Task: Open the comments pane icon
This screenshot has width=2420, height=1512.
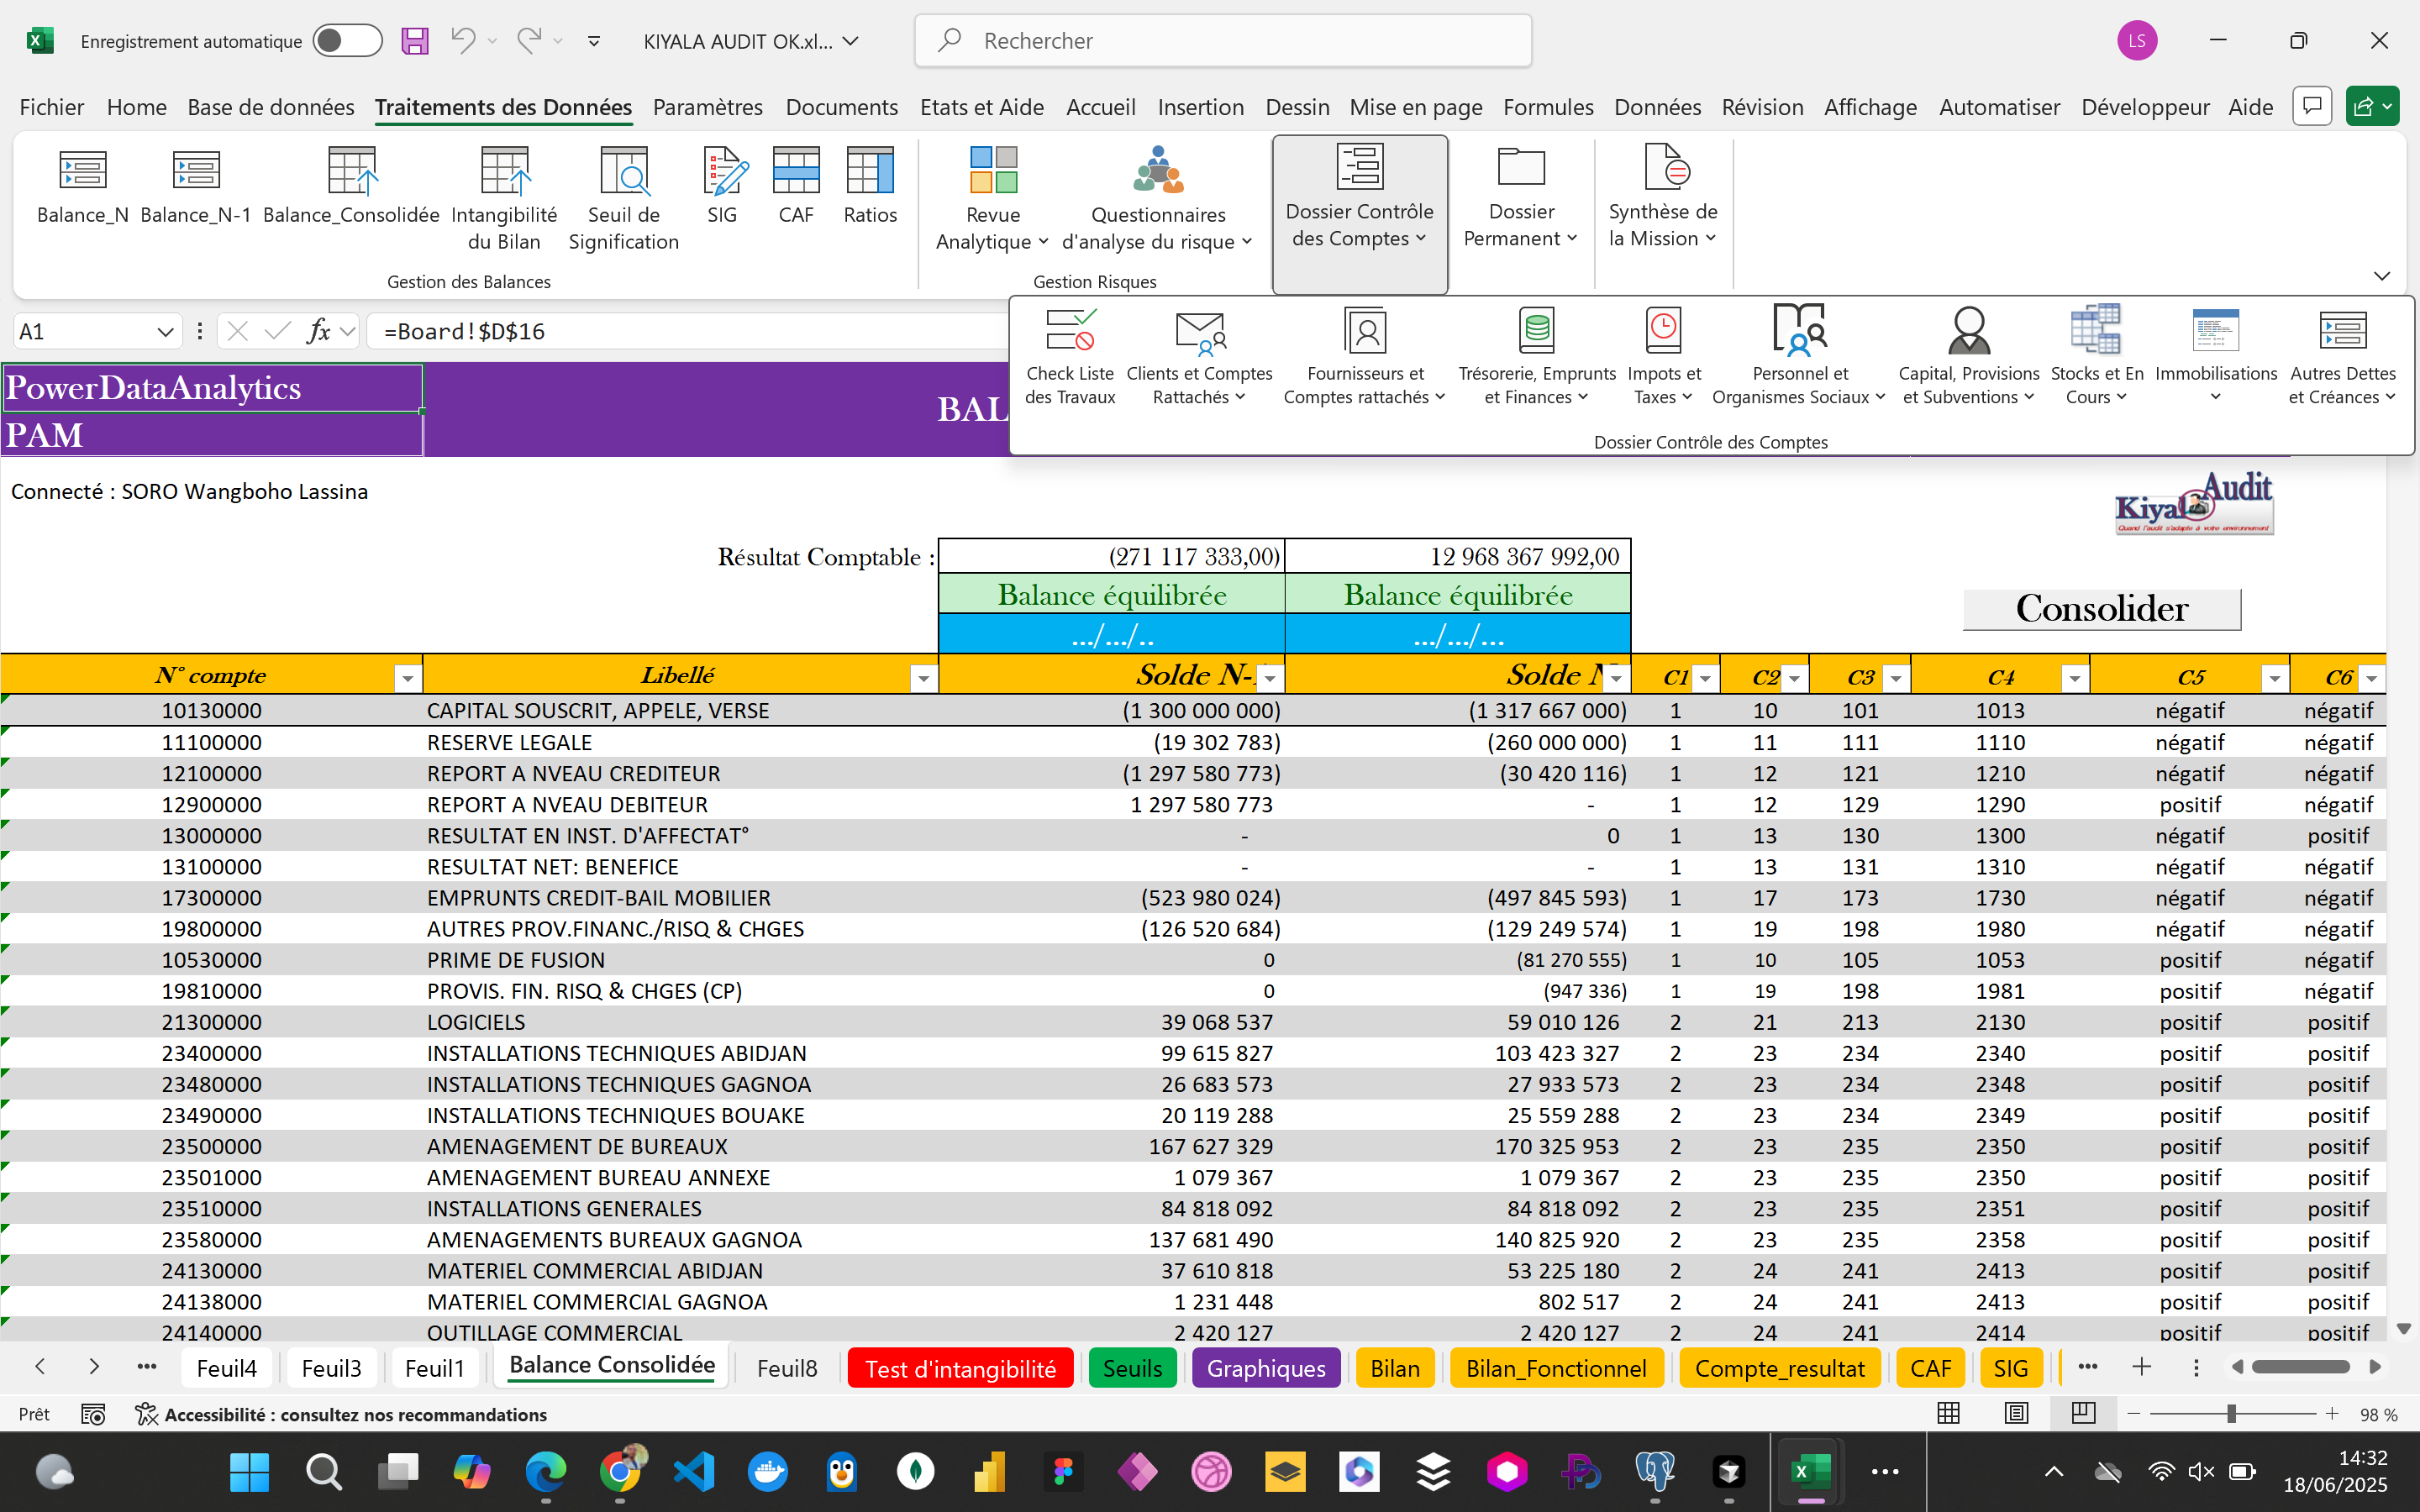Action: click(x=2312, y=106)
